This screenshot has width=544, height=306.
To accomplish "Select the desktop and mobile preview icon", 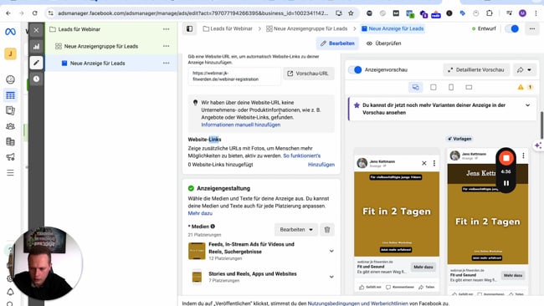I will click(416, 87).
